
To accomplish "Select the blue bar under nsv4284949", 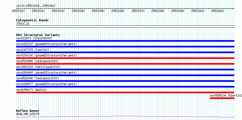I will point(125,75).
